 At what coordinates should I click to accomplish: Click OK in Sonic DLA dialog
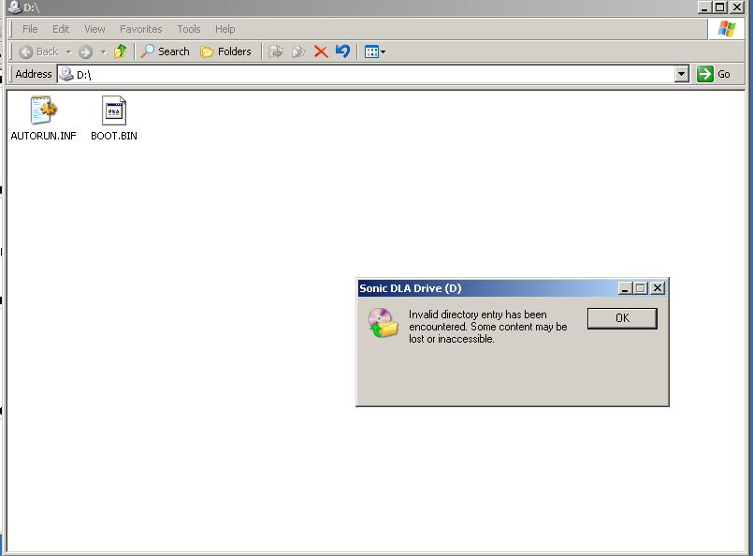coord(622,318)
